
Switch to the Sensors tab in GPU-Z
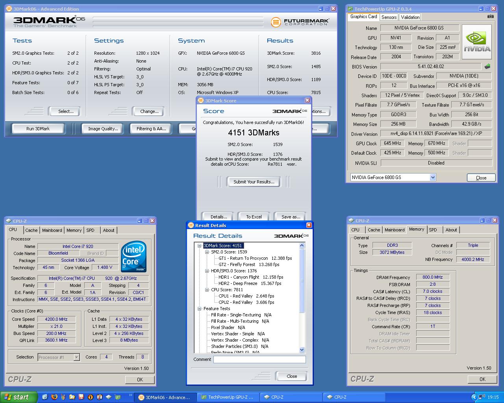(x=389, y=17)
